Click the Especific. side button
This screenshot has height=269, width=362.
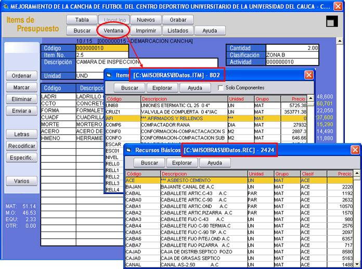pyautogui.click(x=21, y=158)
